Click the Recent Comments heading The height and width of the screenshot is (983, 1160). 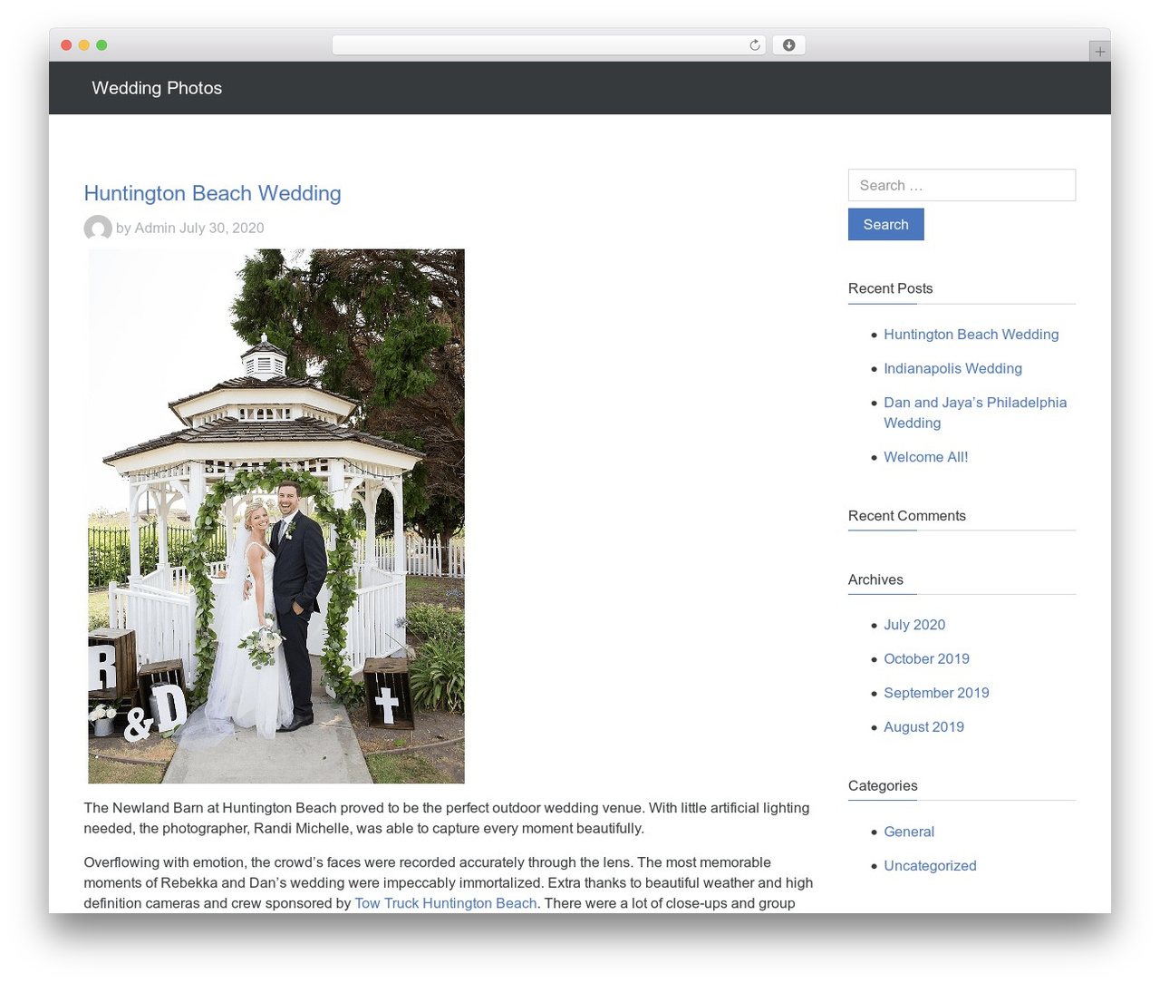tap(906, 516)
